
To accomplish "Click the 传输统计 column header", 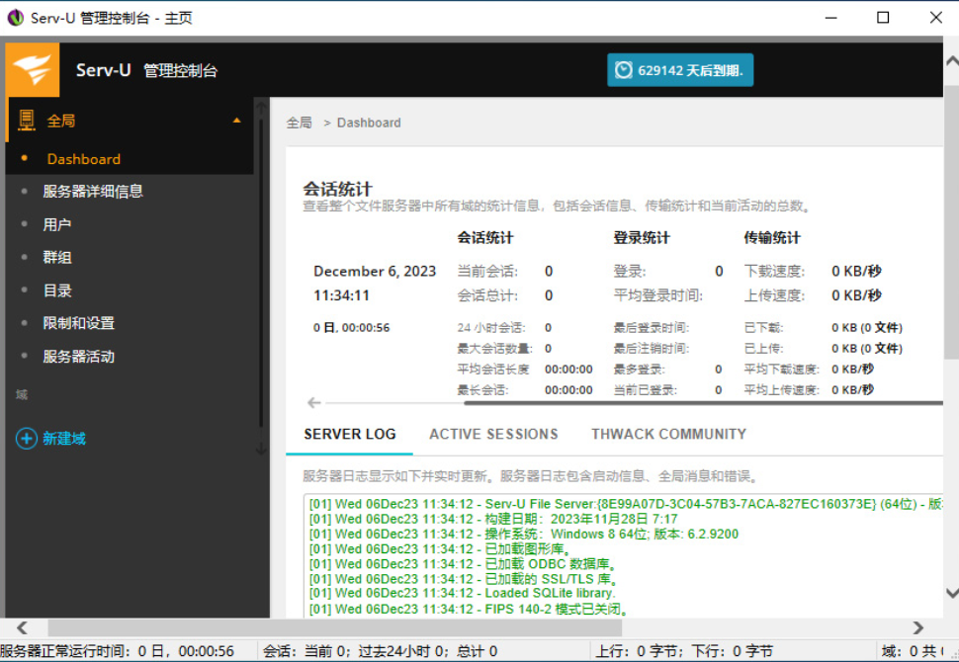I will pos(772,238).
